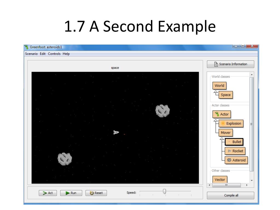The width and height of the screenshot is (280, 210).
Task: Click the document icon on Scenario Information
Action: (216, 64)
